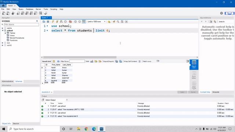The image size is (235, 132).
Task: Open the File menu
Action: point(3,9)
